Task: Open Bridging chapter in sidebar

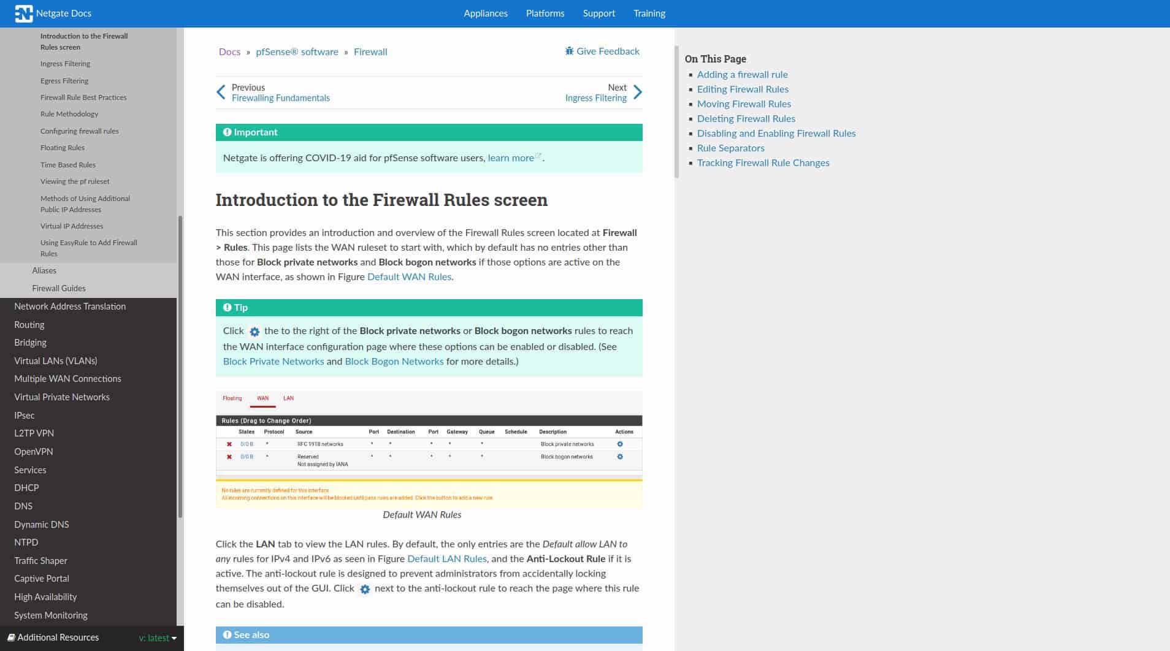Action: pyautogui.click(x=31, y=343)
